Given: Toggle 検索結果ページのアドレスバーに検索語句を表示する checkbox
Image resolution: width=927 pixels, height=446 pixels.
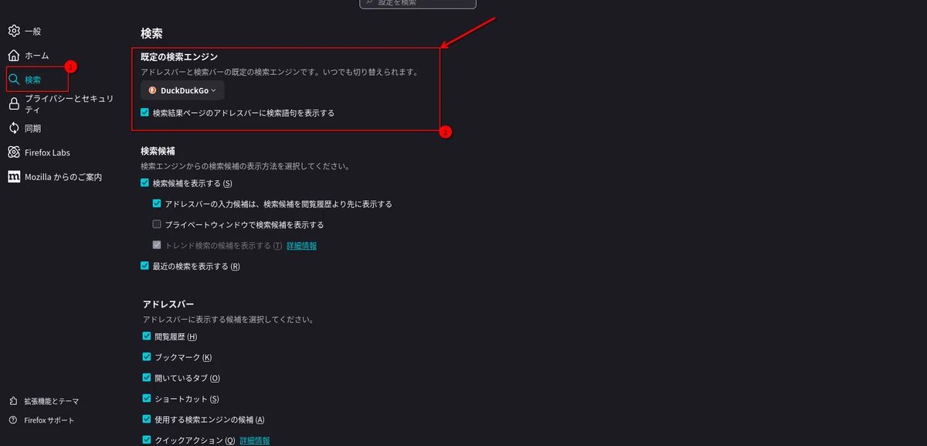Looking at the screenshot, I should [x=145, y=113].
